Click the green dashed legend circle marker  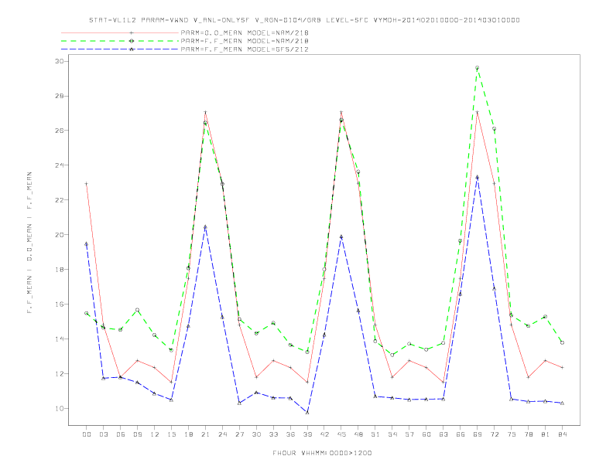(132, 41)
